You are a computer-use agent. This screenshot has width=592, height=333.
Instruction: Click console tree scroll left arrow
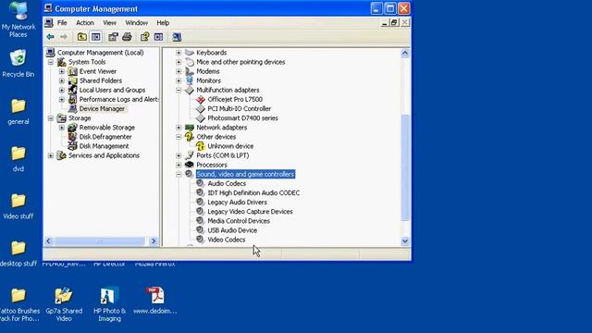48,240
